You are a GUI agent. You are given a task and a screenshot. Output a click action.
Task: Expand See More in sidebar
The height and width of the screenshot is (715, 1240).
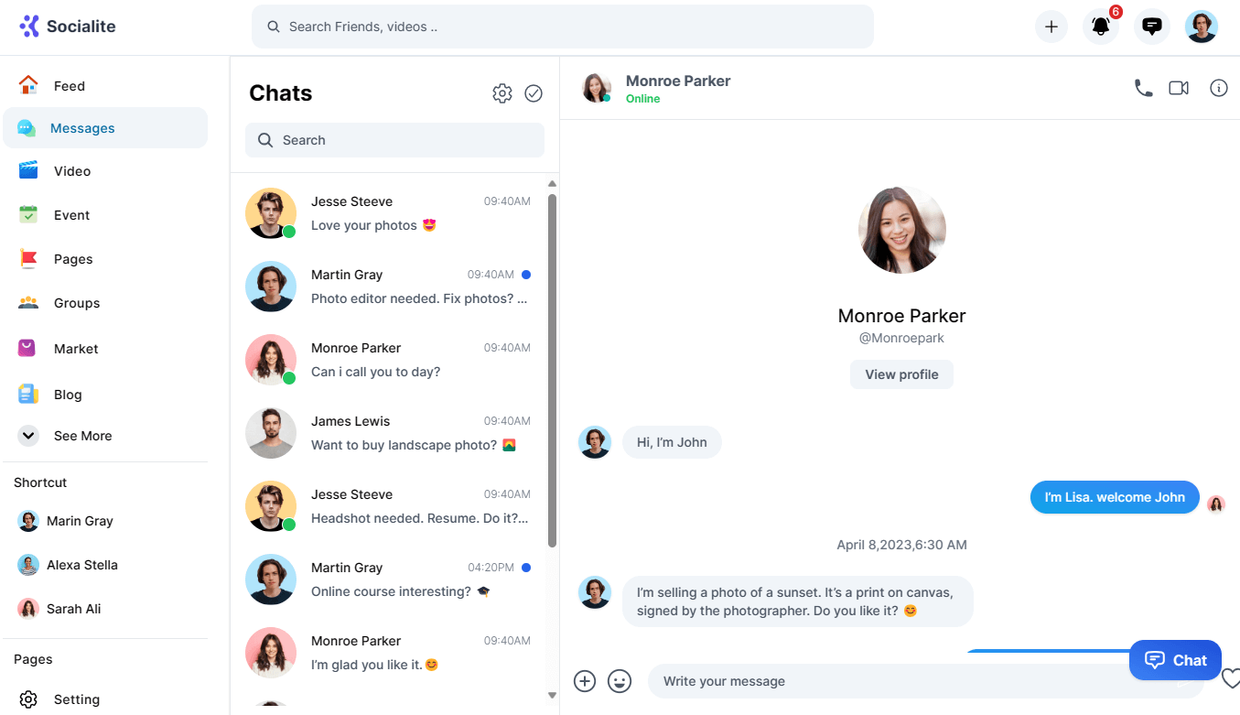click(82, 436)
